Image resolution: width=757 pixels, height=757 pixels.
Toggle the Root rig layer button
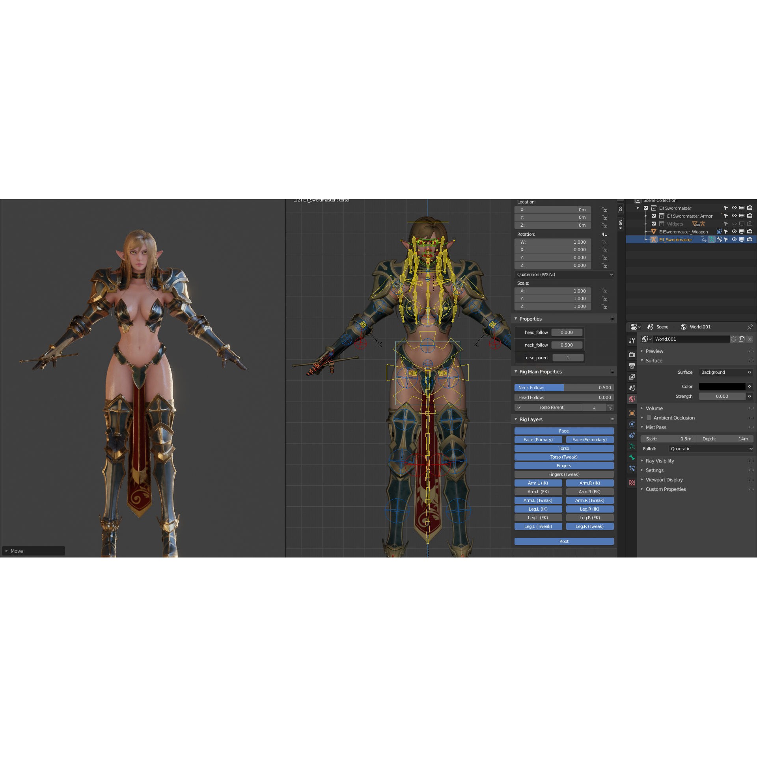click(x=564, y=541)
